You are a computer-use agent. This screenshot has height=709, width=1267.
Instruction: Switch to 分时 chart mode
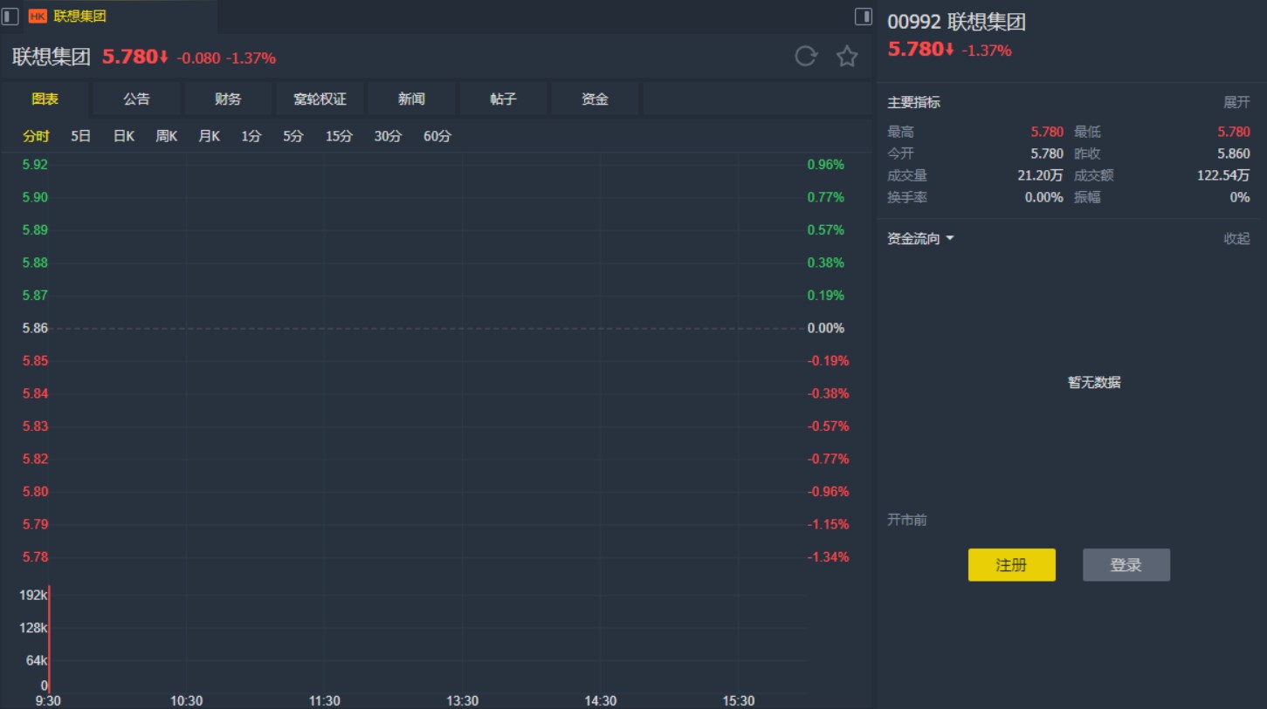tap(37, 136)
